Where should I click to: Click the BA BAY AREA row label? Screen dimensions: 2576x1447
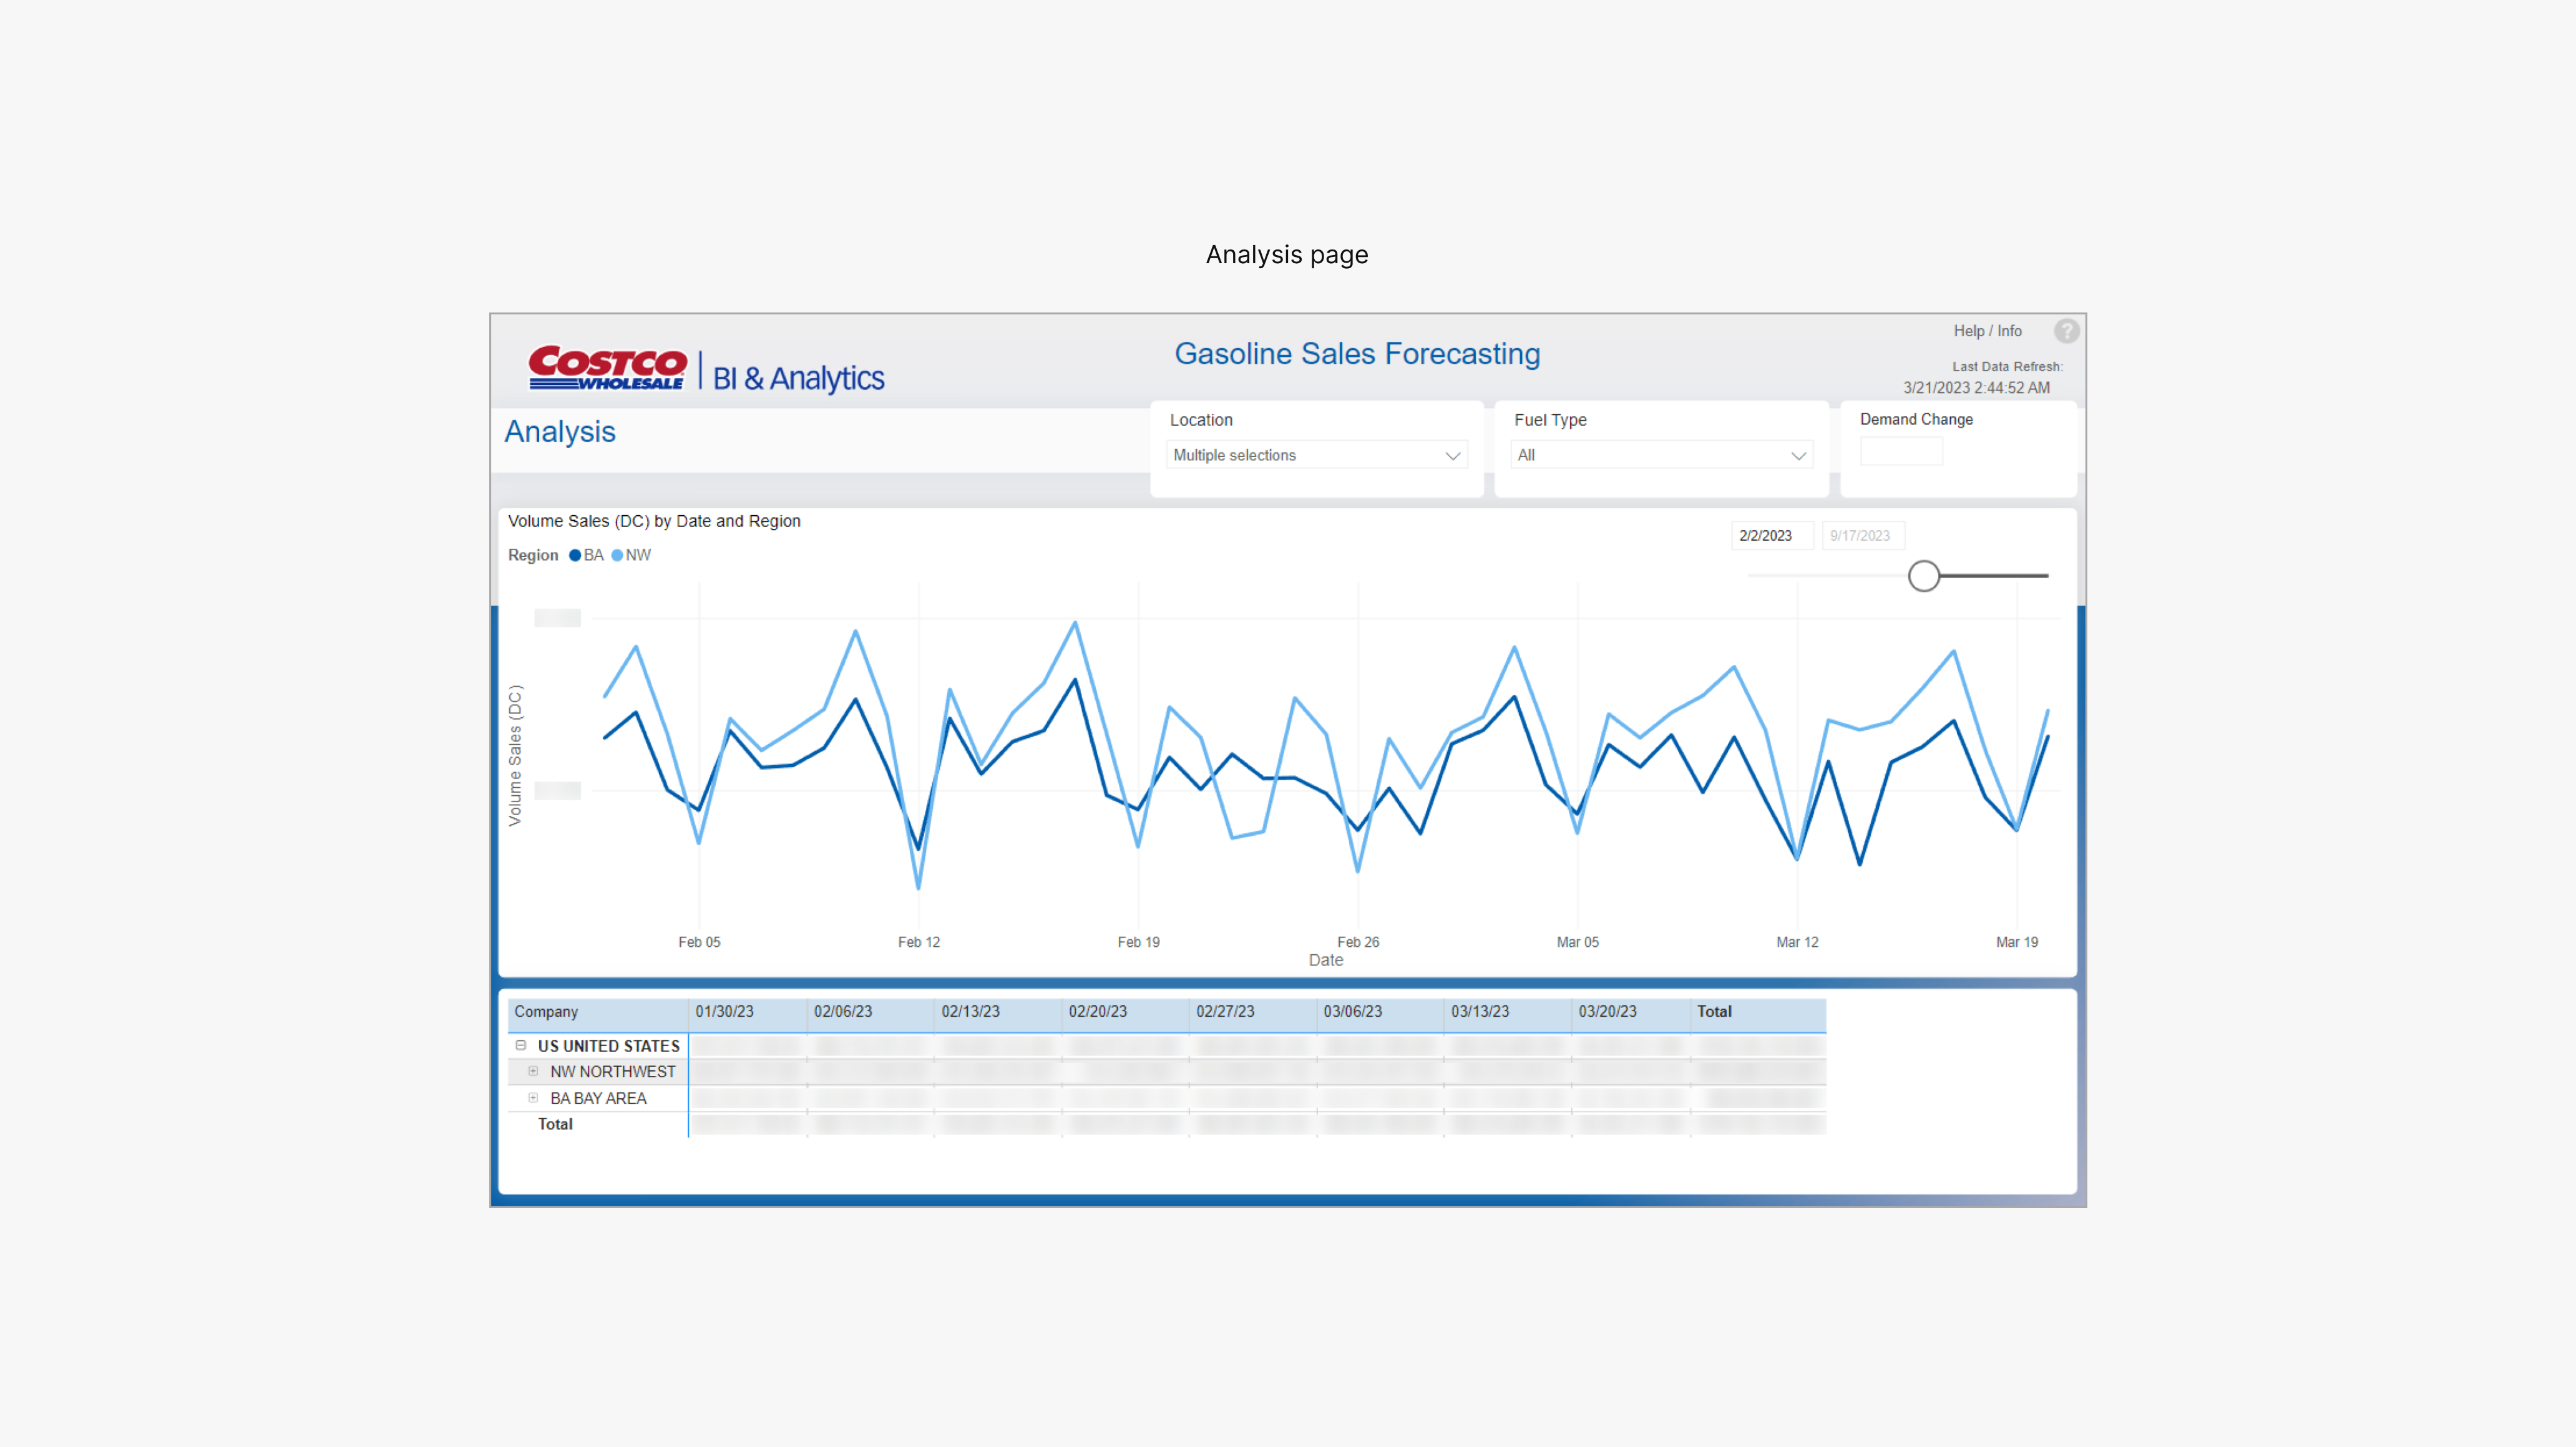point(598,1098)
